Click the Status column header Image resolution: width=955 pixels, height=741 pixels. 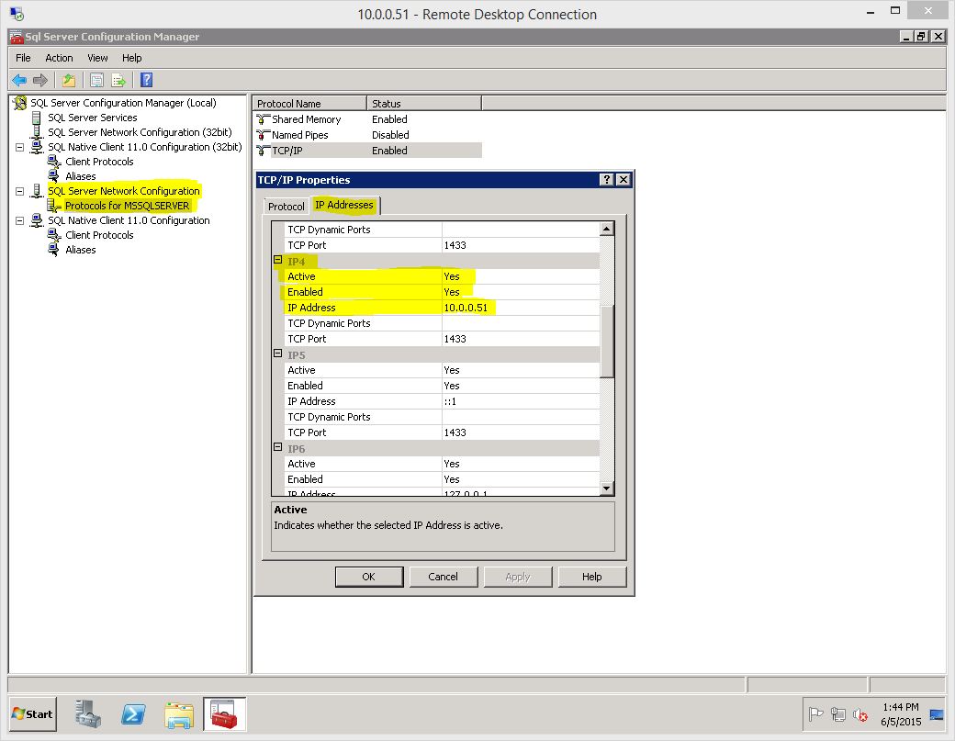(424, 104)
